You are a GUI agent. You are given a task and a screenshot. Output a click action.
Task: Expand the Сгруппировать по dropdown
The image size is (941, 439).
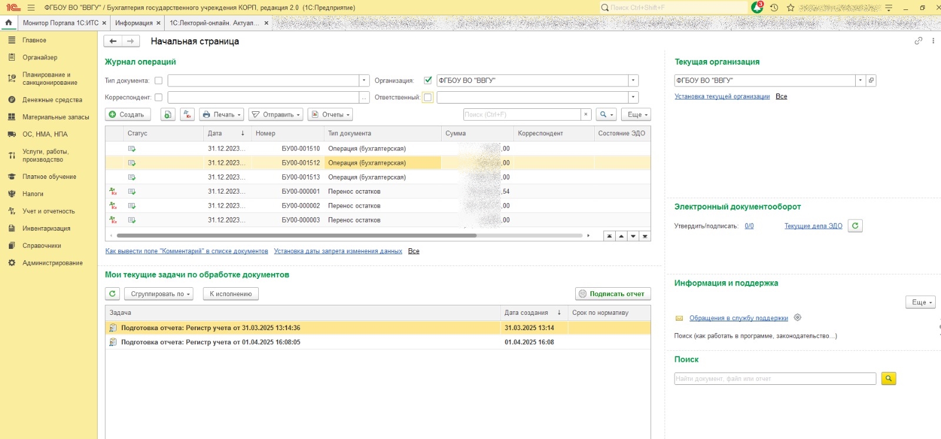[x=161, y=294]
